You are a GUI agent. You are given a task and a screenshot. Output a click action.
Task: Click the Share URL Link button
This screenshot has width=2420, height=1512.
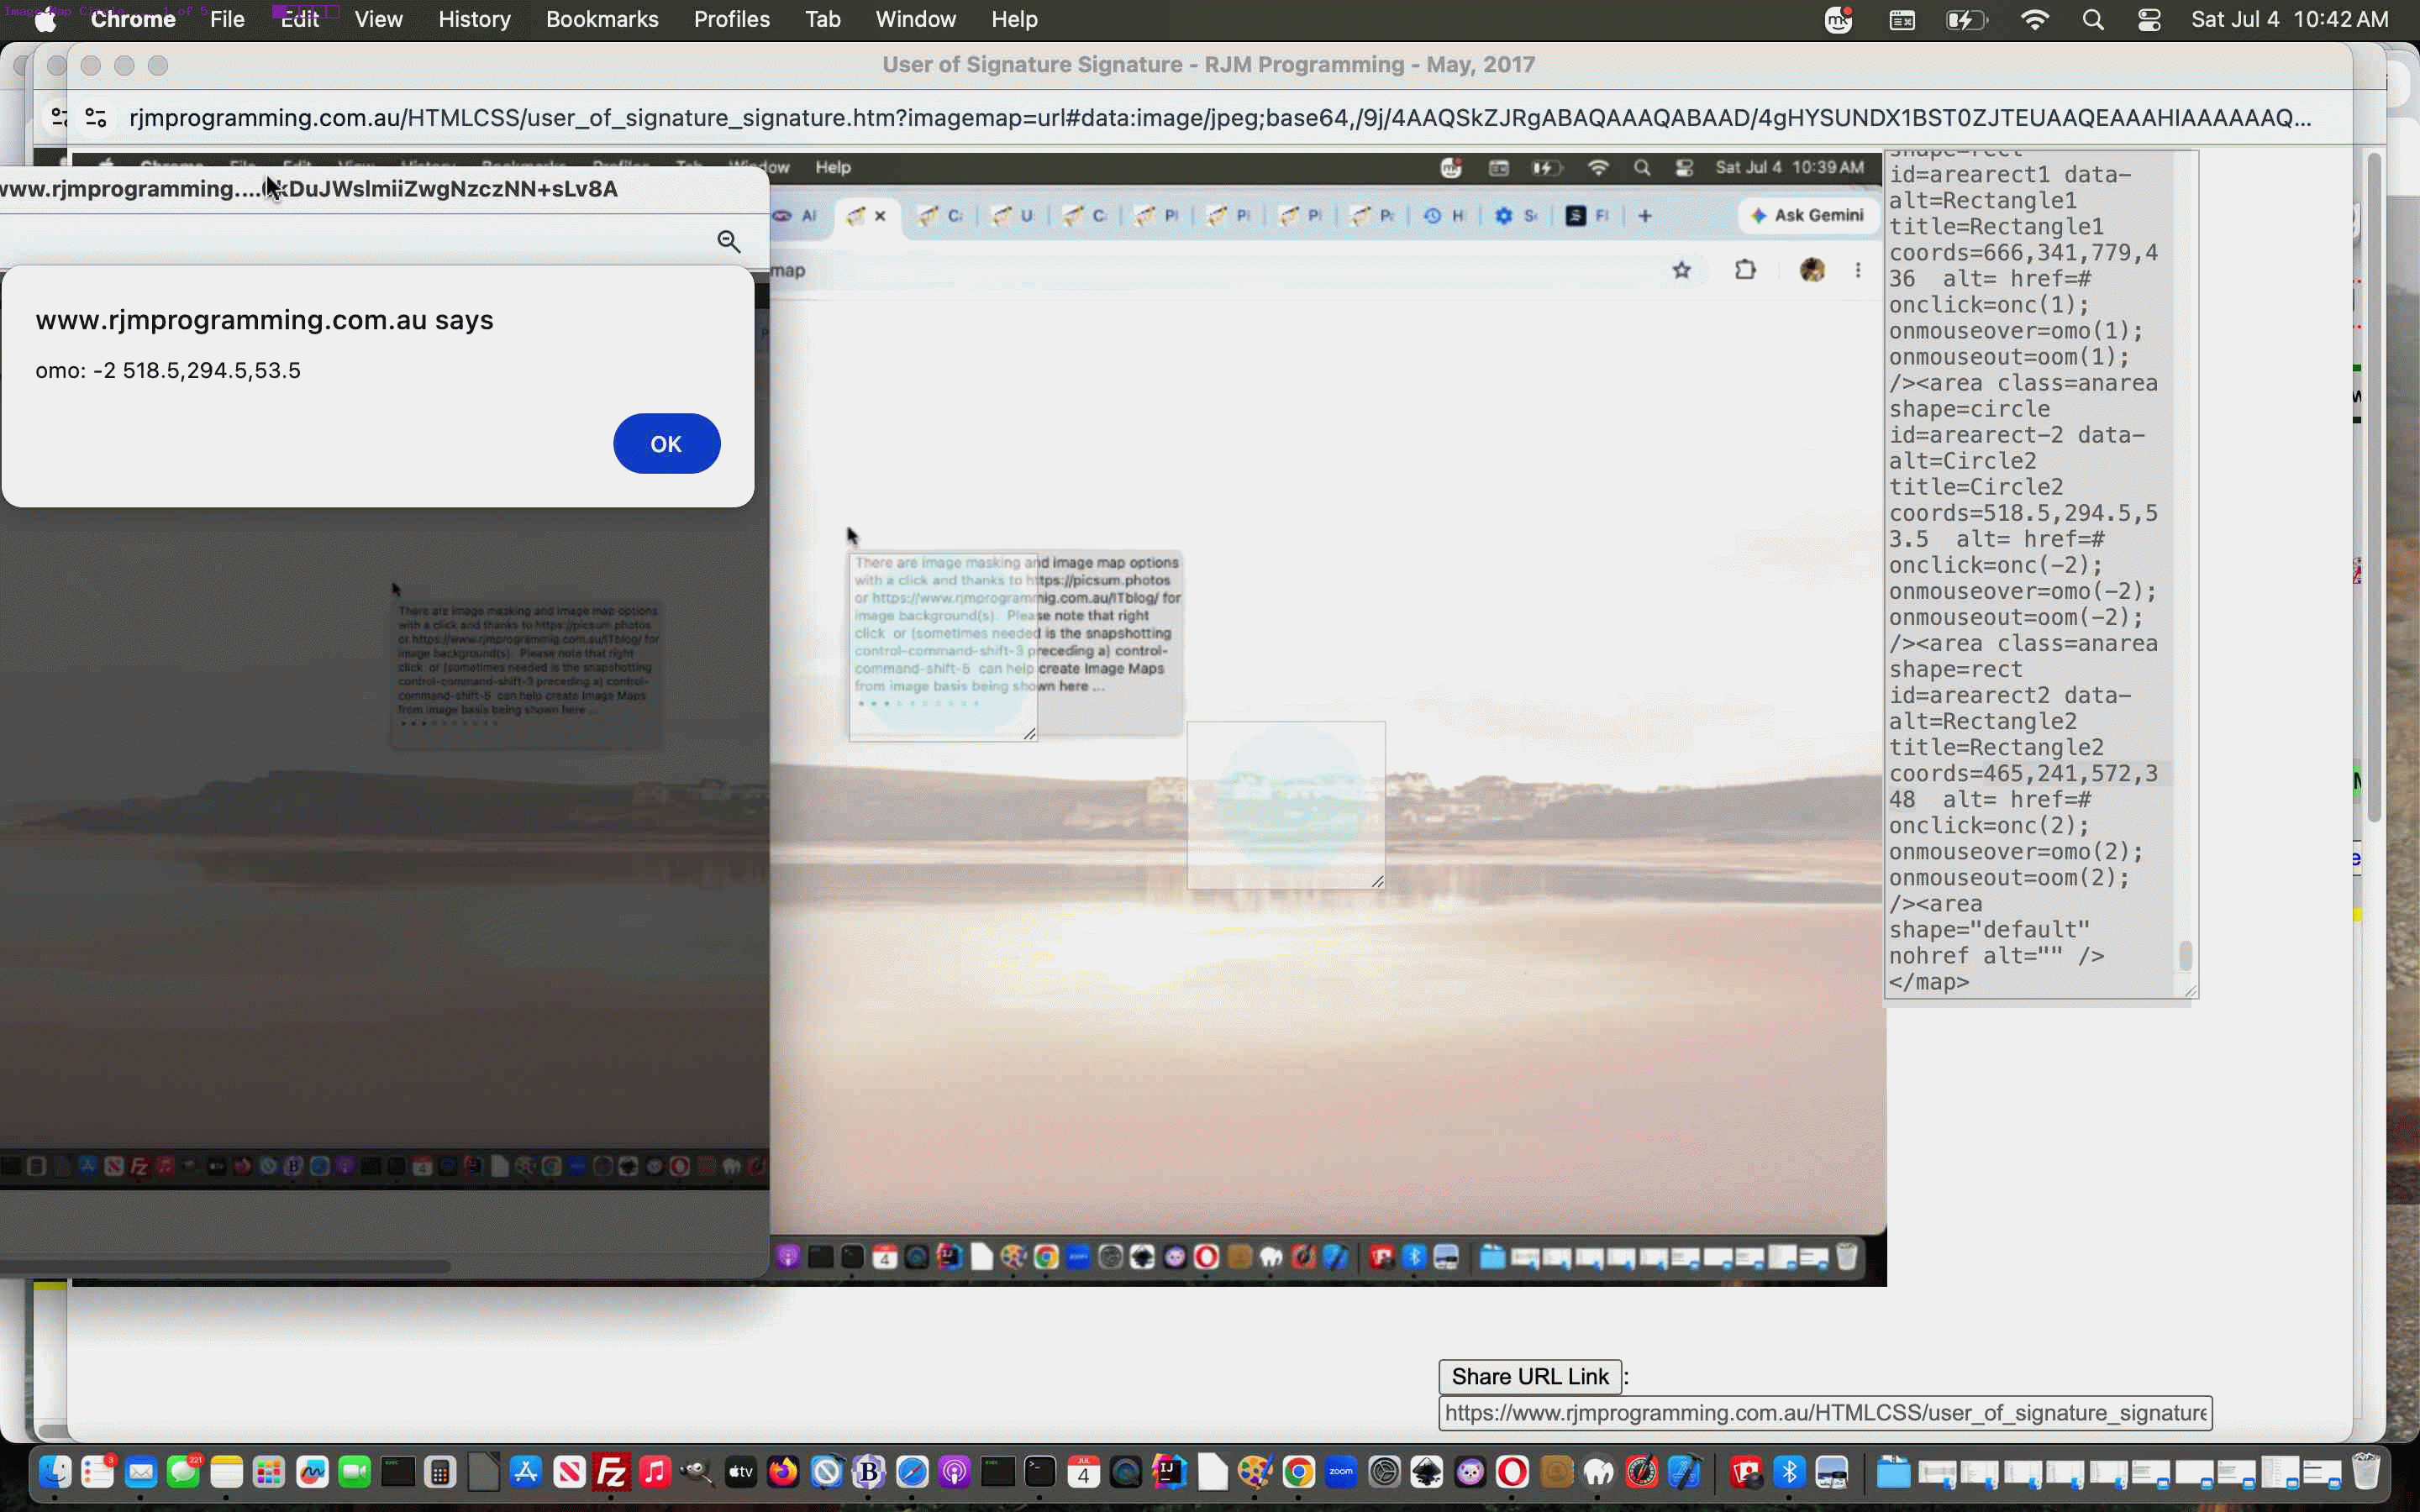tap(1529, 1376)
